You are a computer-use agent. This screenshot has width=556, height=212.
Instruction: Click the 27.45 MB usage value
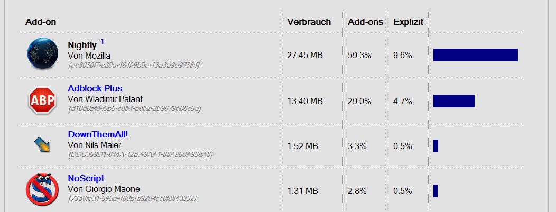[x=304, y=56]
